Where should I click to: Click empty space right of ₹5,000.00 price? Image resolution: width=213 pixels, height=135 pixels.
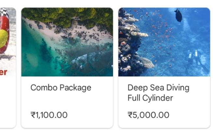click(191, 115)
